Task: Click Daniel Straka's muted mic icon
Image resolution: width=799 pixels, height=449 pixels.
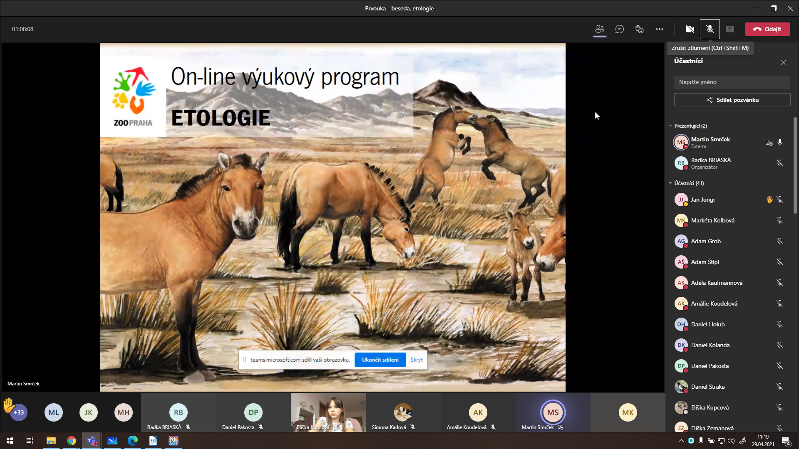Action: tap(780, 387)
